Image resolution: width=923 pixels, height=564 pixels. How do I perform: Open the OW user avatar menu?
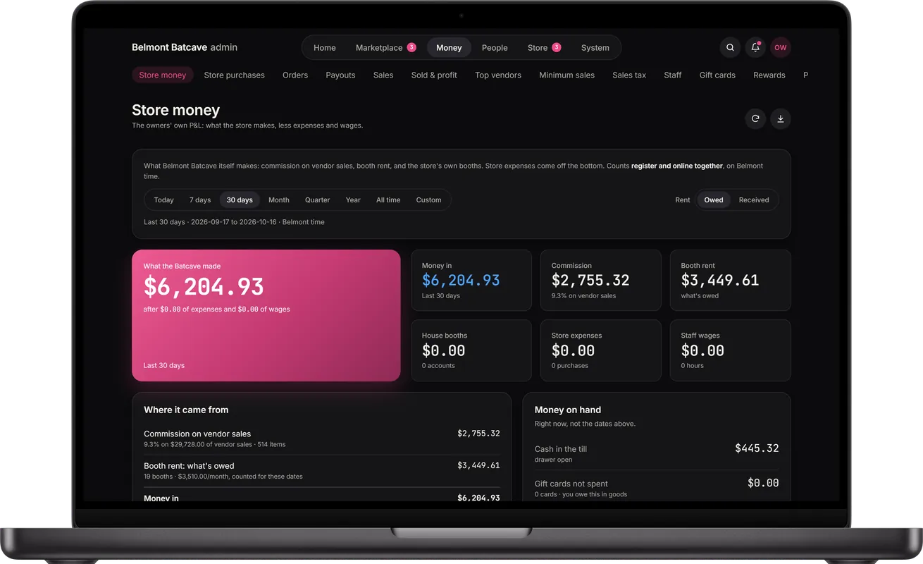[780, 47]
